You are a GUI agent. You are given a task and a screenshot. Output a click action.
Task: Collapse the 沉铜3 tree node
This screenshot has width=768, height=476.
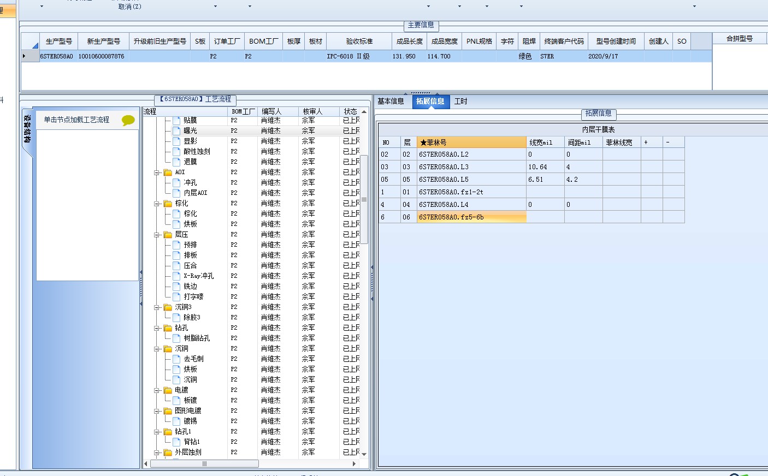click(x=157, y=307)
